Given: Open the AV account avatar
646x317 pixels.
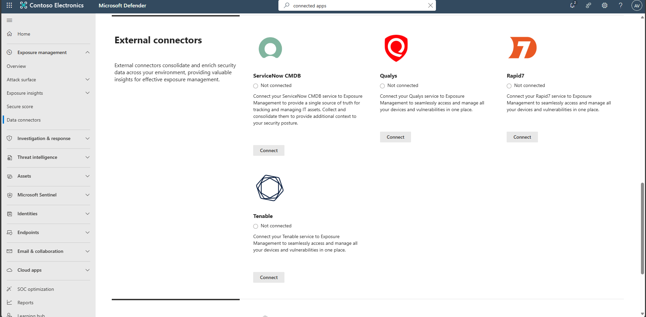Looking at the screenshot, I should (637, 5).
